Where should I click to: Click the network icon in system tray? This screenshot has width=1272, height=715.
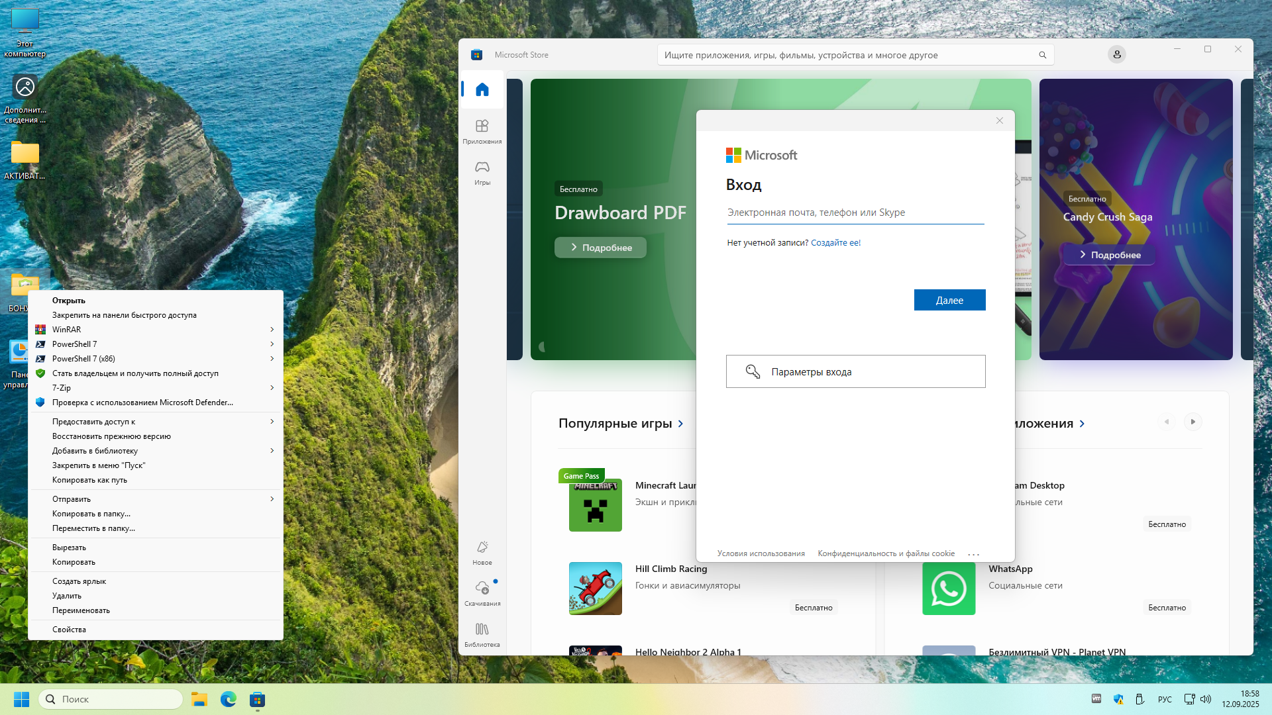coord(1190,699)
